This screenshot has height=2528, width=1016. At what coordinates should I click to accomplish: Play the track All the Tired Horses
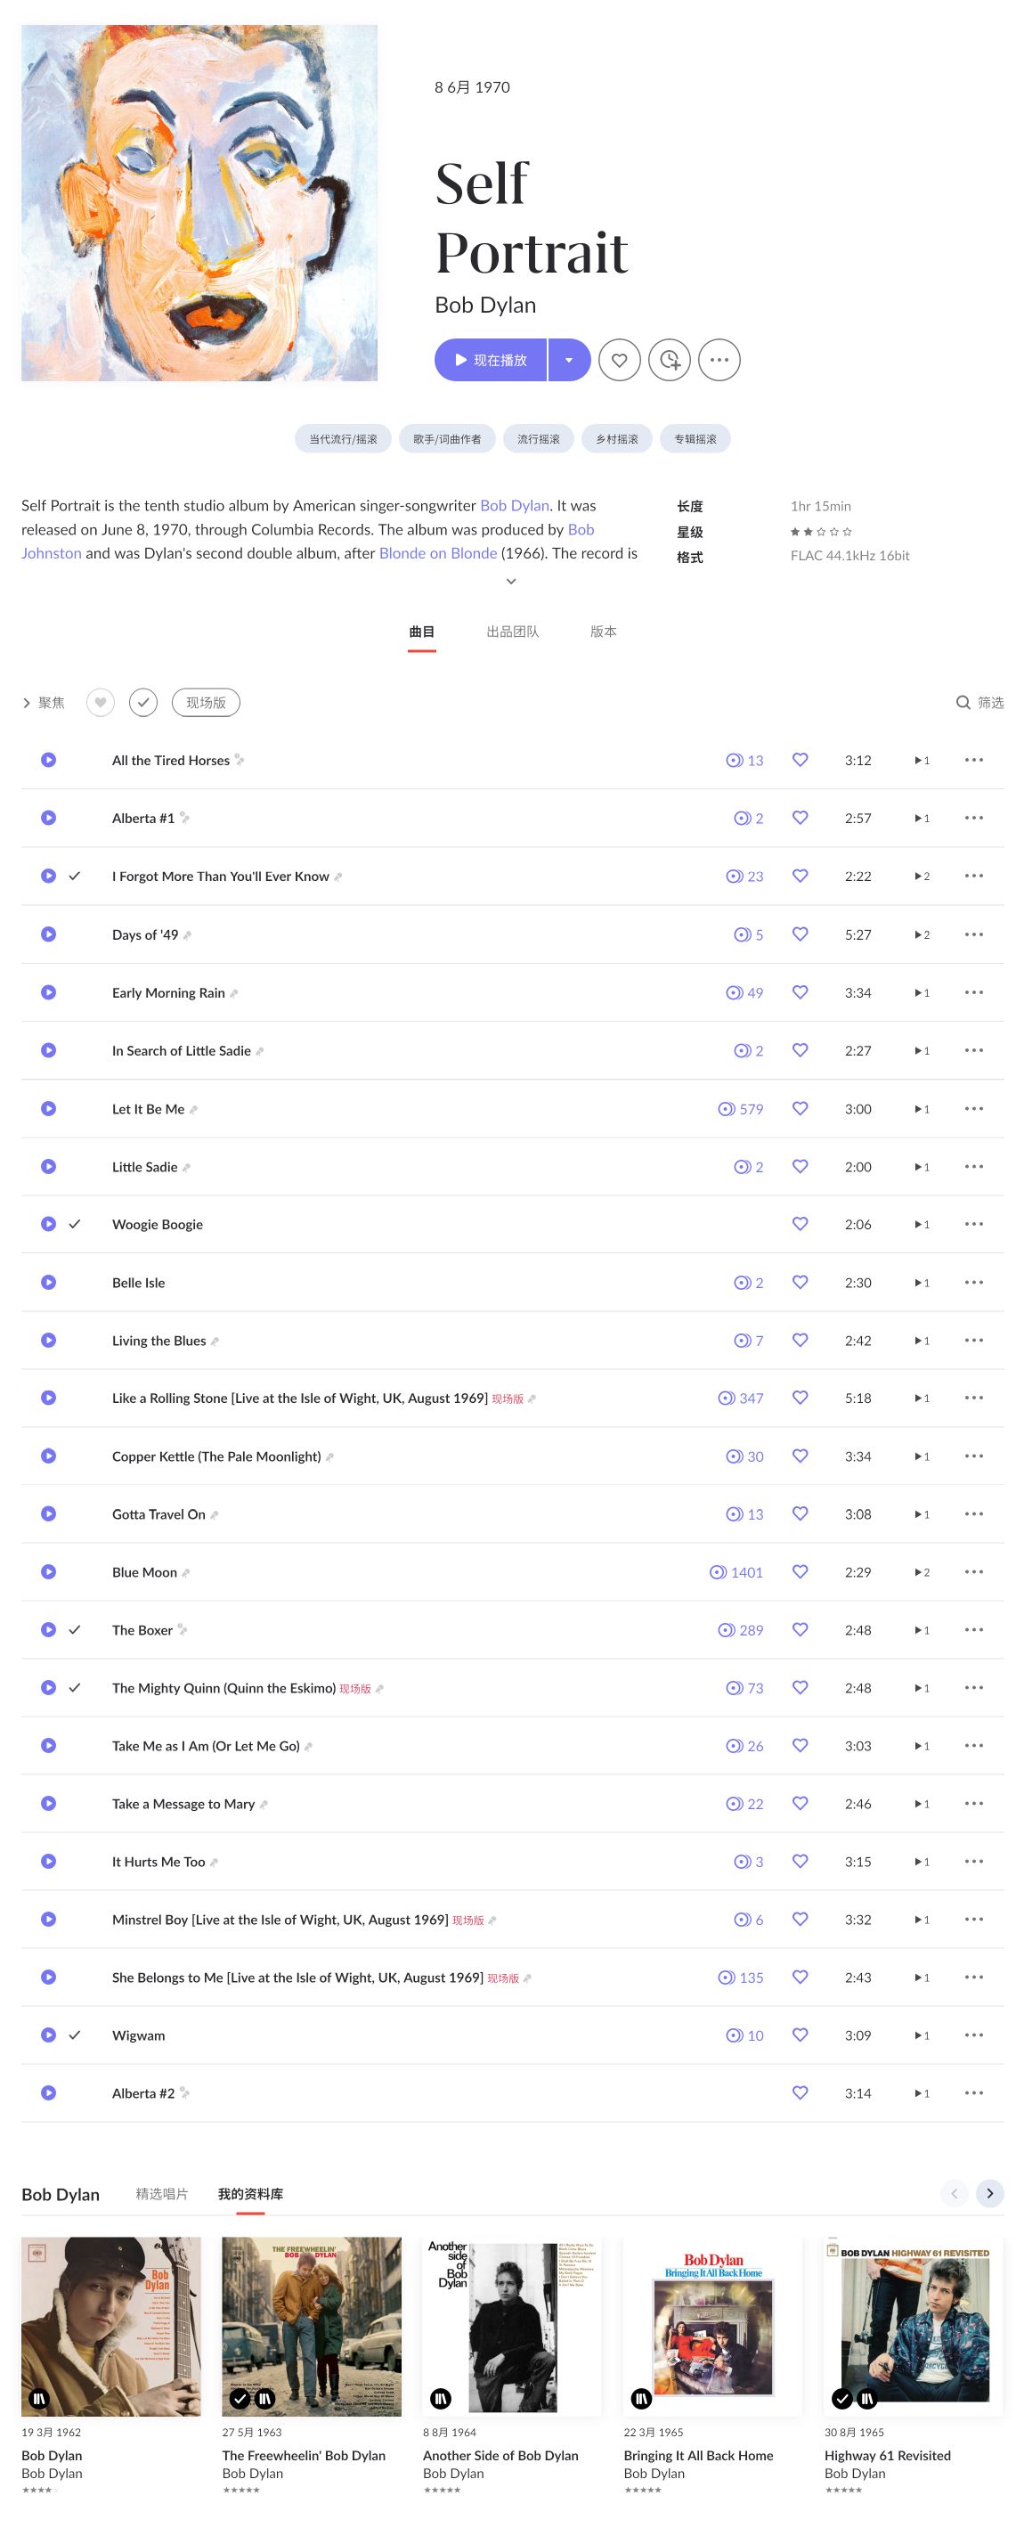point(48,760)
